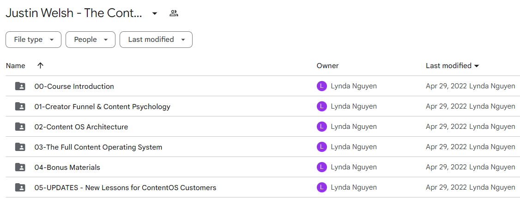This screenshot has width=520, height=203.
Task: Click the 02-Content OS Architecture folder icon
Action: [x=20, y=127]
